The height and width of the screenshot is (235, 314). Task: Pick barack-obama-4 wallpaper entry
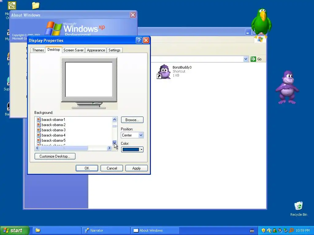click(x=53, y=135)
